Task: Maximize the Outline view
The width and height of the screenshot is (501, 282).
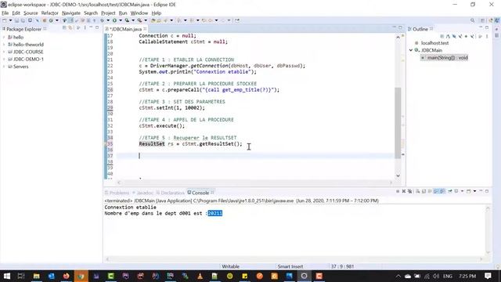Action: (x=487, y=28)
